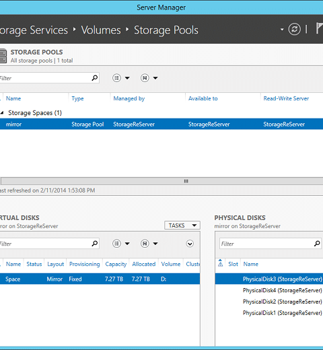Click the storage pools save query icon
The image size is (323, 350).
145,78
